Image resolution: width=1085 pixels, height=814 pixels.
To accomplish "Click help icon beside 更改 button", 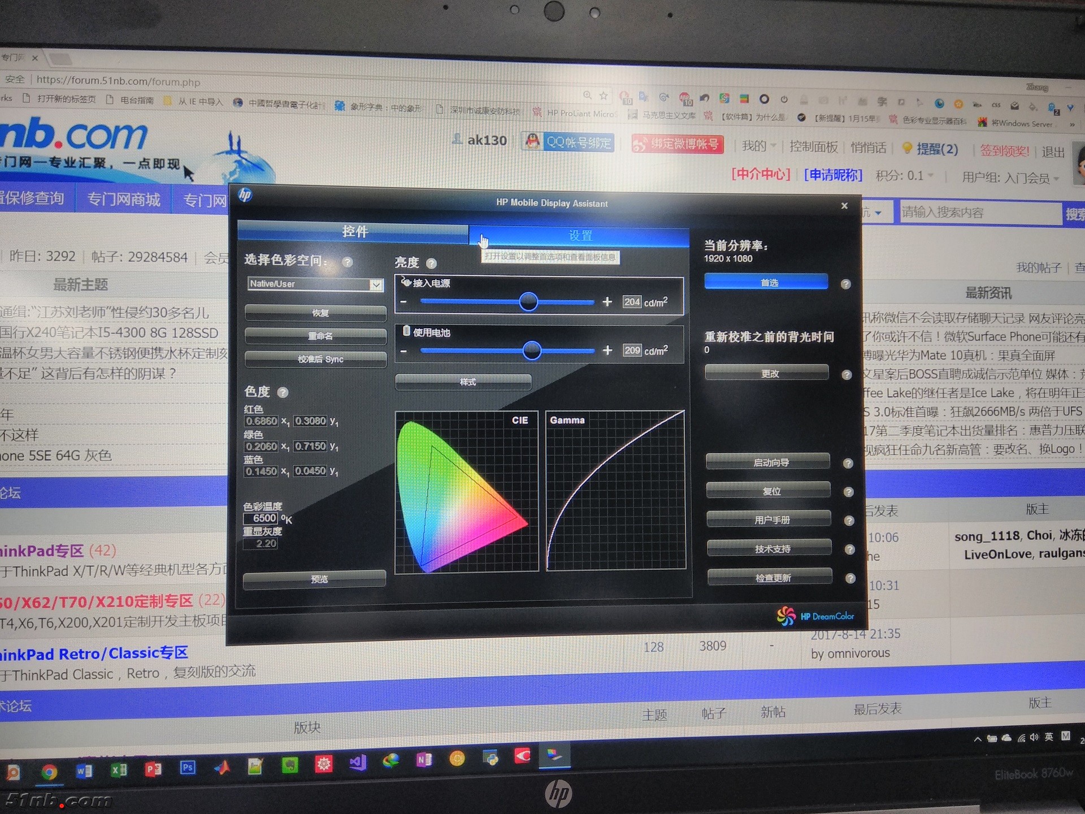I will [847, 375].
